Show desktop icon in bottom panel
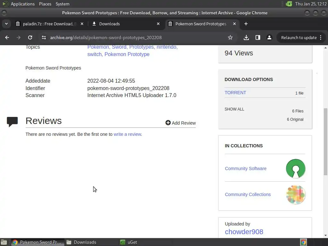 point(4,242)
